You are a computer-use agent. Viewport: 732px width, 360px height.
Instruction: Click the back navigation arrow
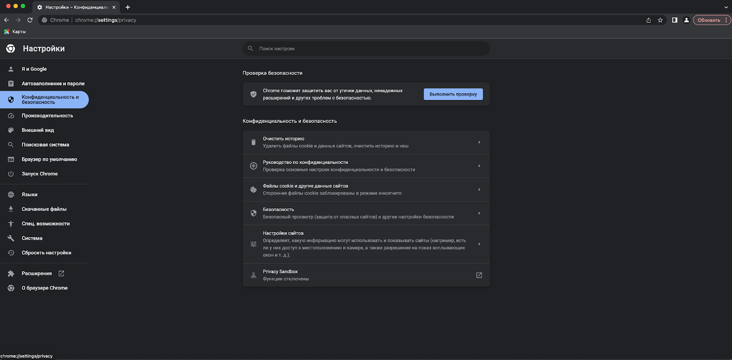point(6,20)
